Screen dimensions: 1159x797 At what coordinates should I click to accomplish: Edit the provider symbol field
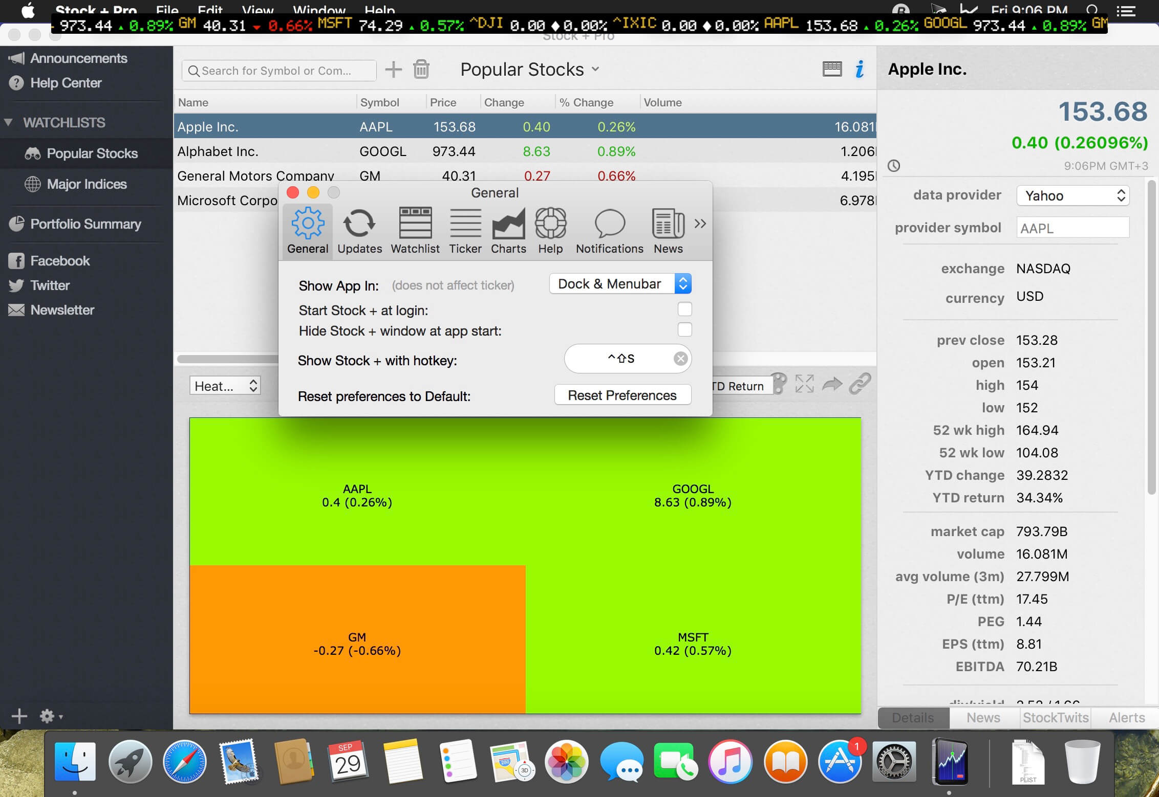coord(1072,228)
